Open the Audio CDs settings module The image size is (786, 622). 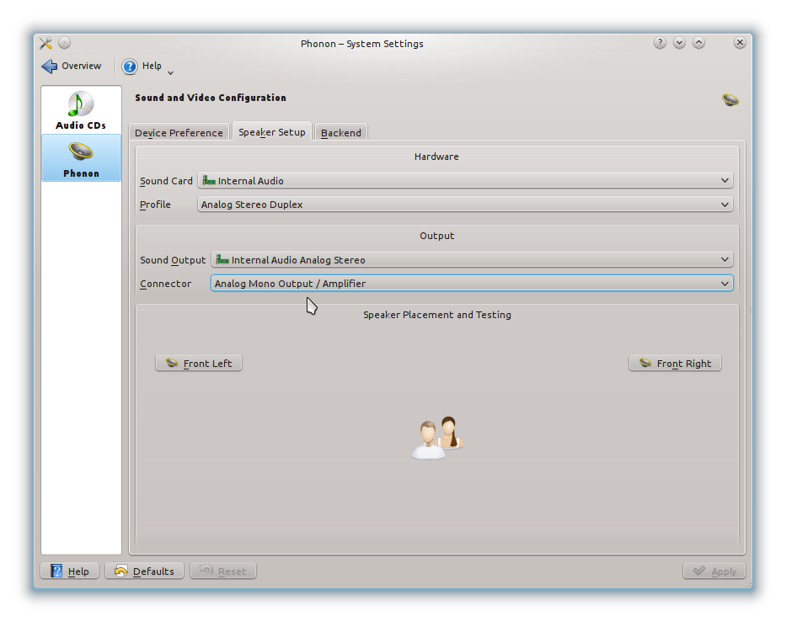tap(81, 110)
